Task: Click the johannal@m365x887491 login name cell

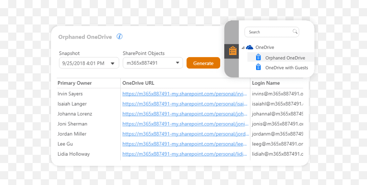Action: 278,114
